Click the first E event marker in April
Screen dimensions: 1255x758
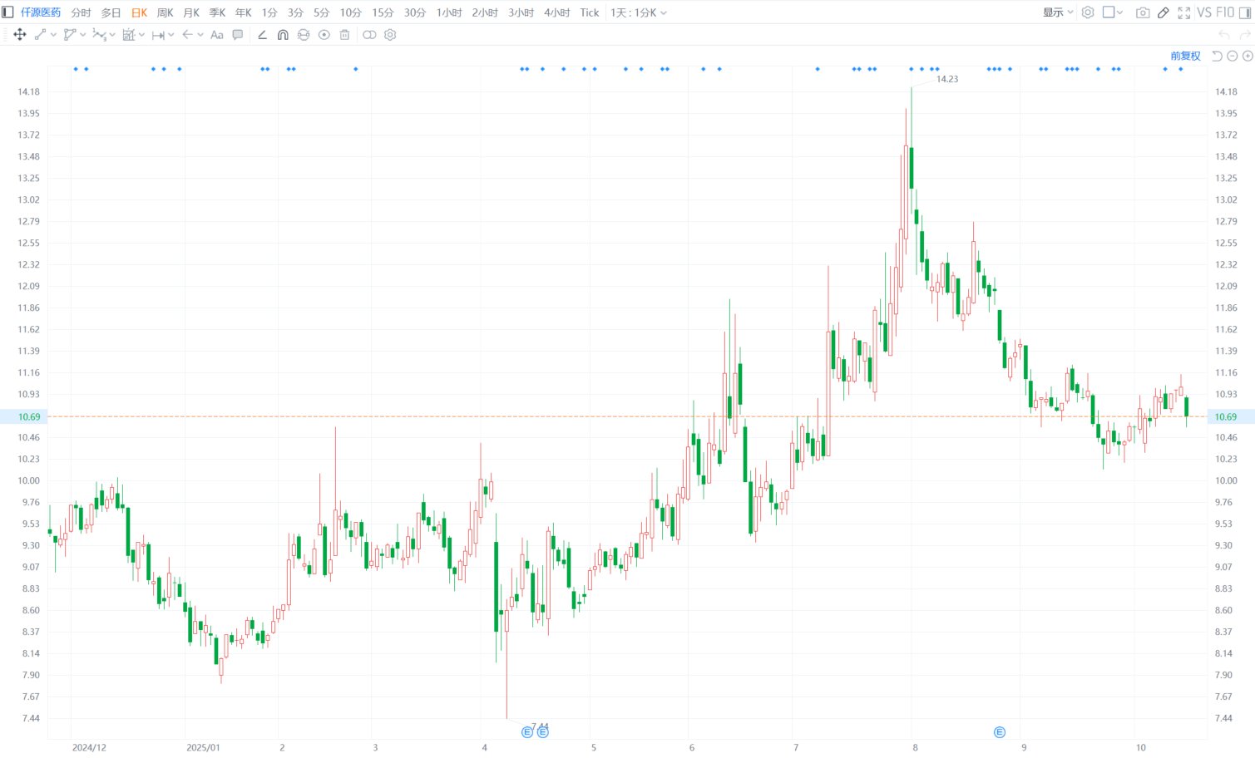click(527, 732)
